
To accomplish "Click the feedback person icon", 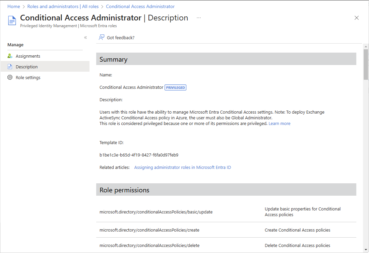I will pos(102,38).
